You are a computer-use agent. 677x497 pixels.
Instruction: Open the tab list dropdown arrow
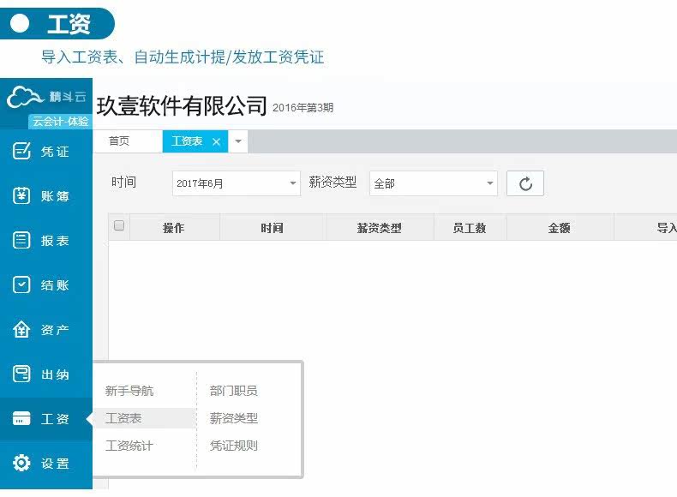click(x=238, y=141)
